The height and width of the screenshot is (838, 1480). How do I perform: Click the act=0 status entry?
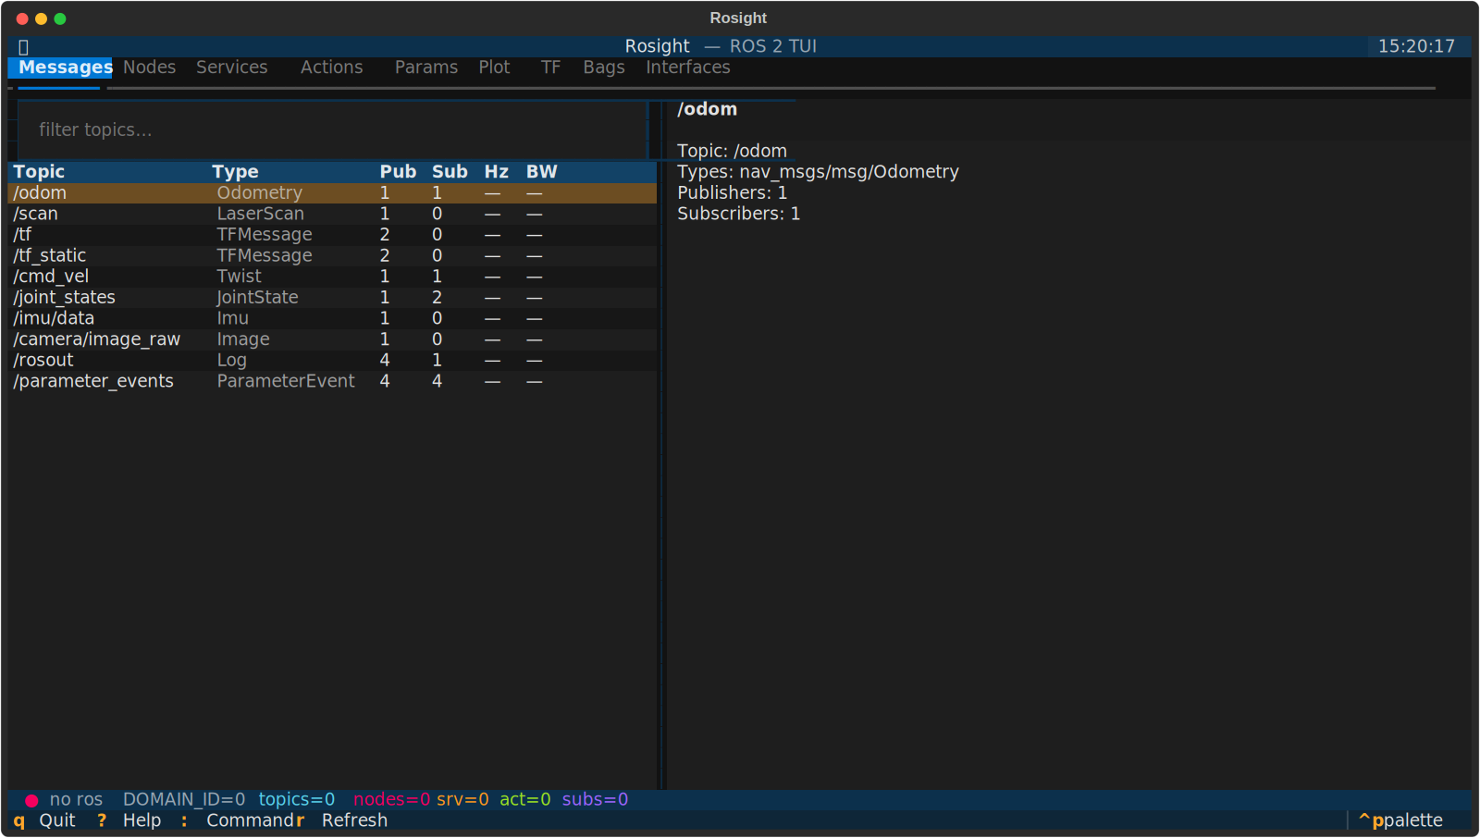click(524, 800)
